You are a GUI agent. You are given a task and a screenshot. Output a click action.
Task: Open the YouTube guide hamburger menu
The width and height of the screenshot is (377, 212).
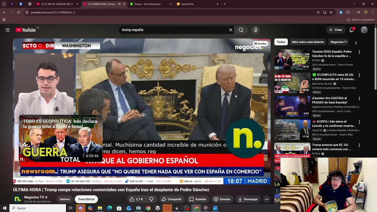coord(8,30)
